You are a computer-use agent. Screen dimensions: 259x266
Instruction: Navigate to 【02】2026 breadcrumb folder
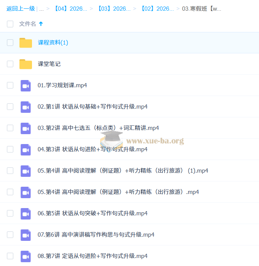click(157, 8)
